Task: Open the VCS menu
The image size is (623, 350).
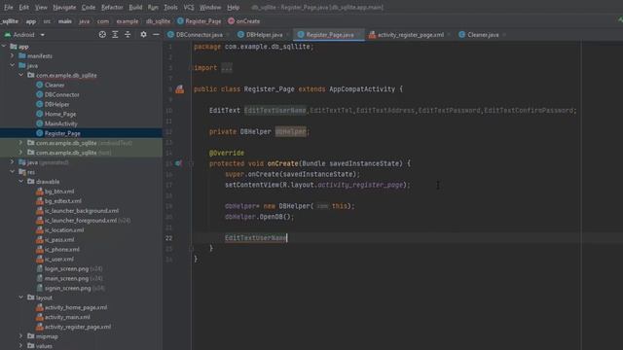Action: click(189, 7)
